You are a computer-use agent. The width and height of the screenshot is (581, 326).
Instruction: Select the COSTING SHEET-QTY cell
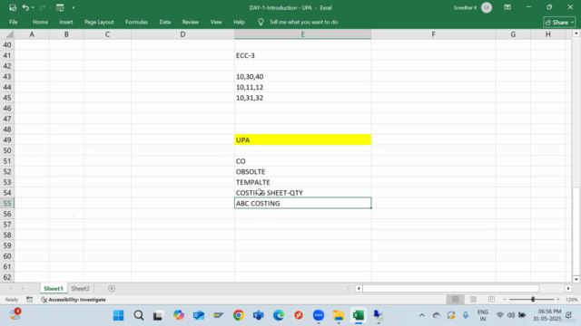(302, 193)
